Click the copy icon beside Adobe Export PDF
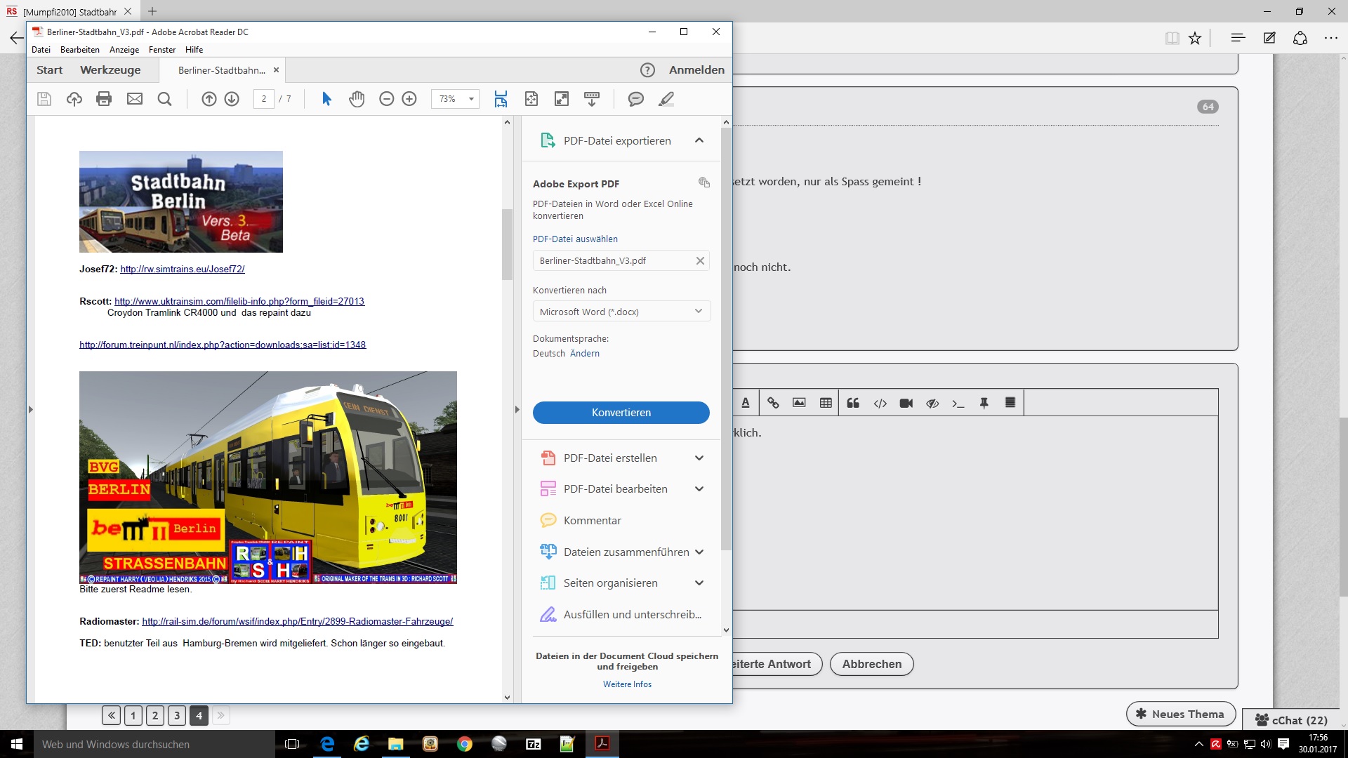 tap(704, 182)
